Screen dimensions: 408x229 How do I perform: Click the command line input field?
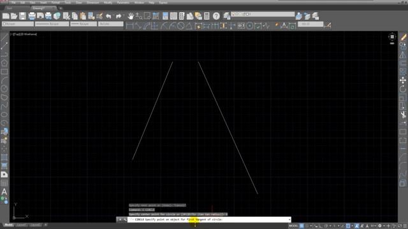pyautogui.click(x=209, y=219)
